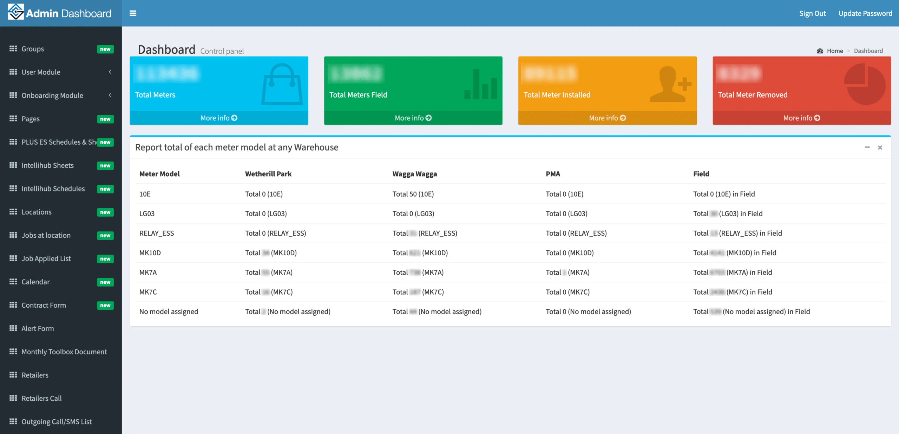Image resolution: width=899 pixels, height=434 pixels.
Task: Click the grid icon beside Groups
Action: [x=13, y=49]
